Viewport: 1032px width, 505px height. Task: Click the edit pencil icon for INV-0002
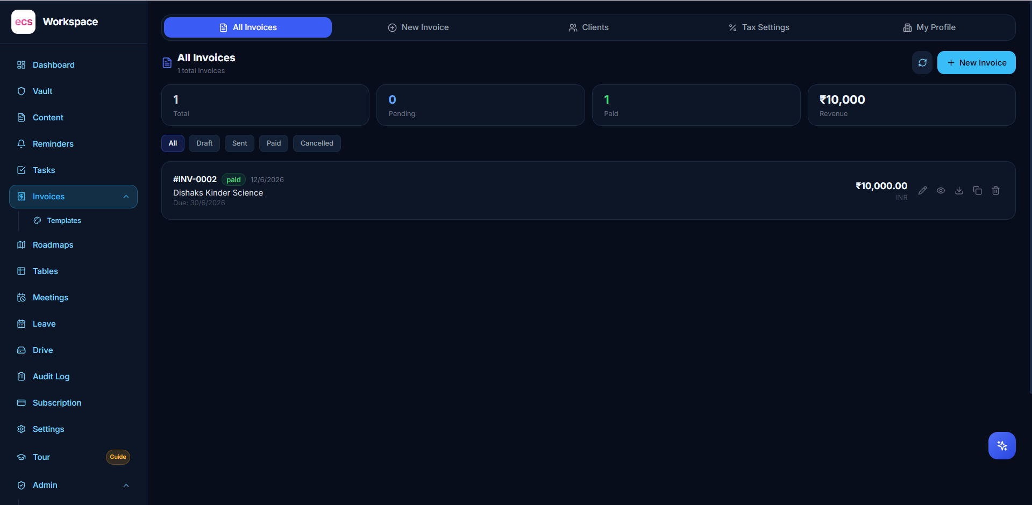(x=922, y=191)
